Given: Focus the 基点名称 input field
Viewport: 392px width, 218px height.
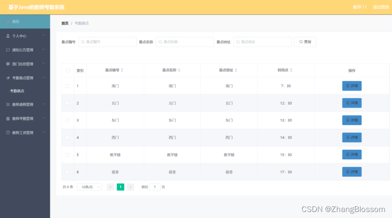Looking at the screenshot, I should point(185,42).
